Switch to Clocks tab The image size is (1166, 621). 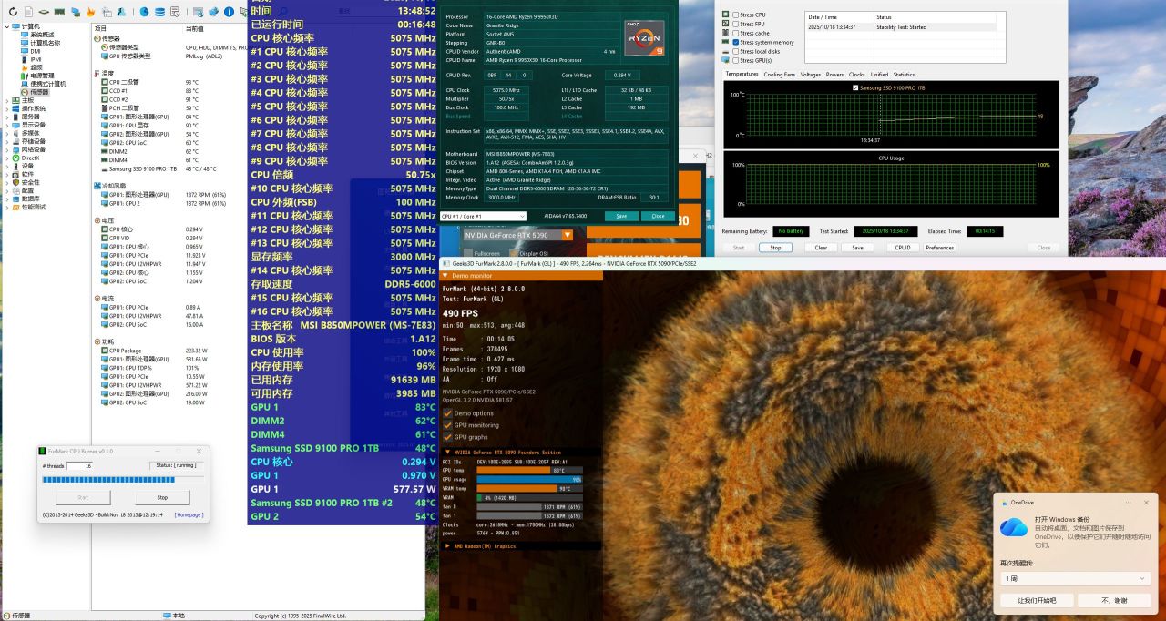tap(856, 75)
